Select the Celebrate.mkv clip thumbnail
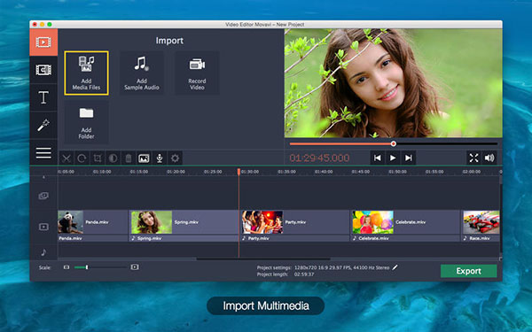Viewport: 532px width, 332px height. (373, 222)
